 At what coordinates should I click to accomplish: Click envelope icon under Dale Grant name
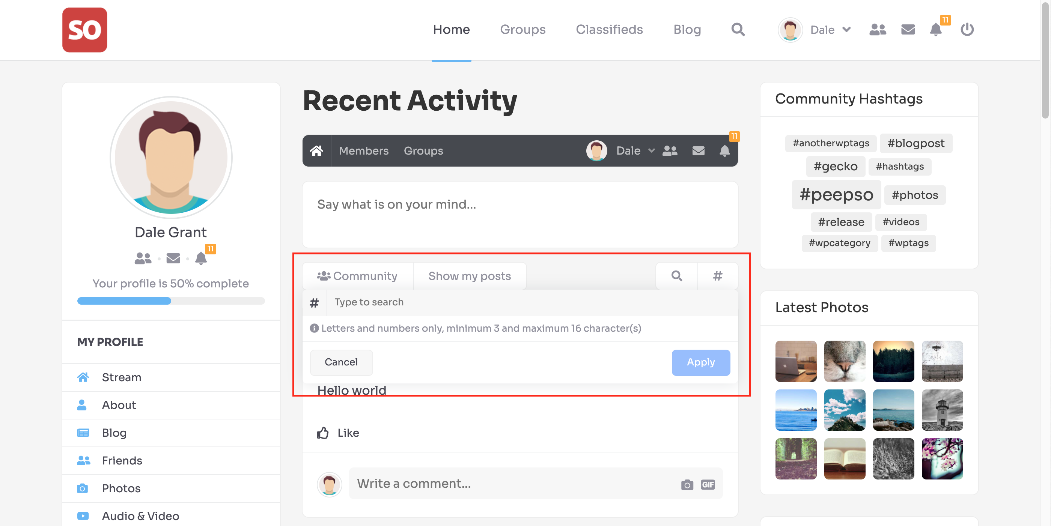[173, 258]
